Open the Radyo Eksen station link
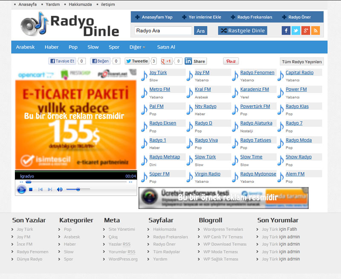 pyautogui.click(x=163, y=123)
